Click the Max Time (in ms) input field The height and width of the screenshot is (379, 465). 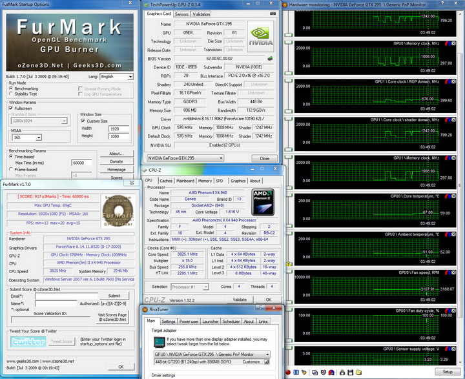81,163
